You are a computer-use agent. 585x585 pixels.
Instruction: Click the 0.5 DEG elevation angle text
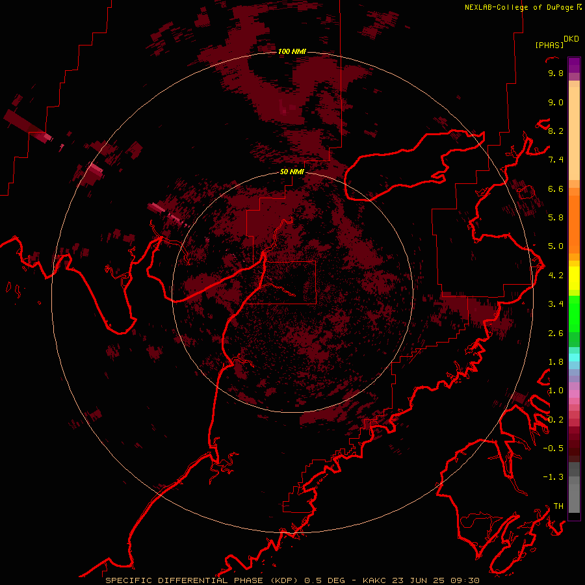tap(324, 580)
